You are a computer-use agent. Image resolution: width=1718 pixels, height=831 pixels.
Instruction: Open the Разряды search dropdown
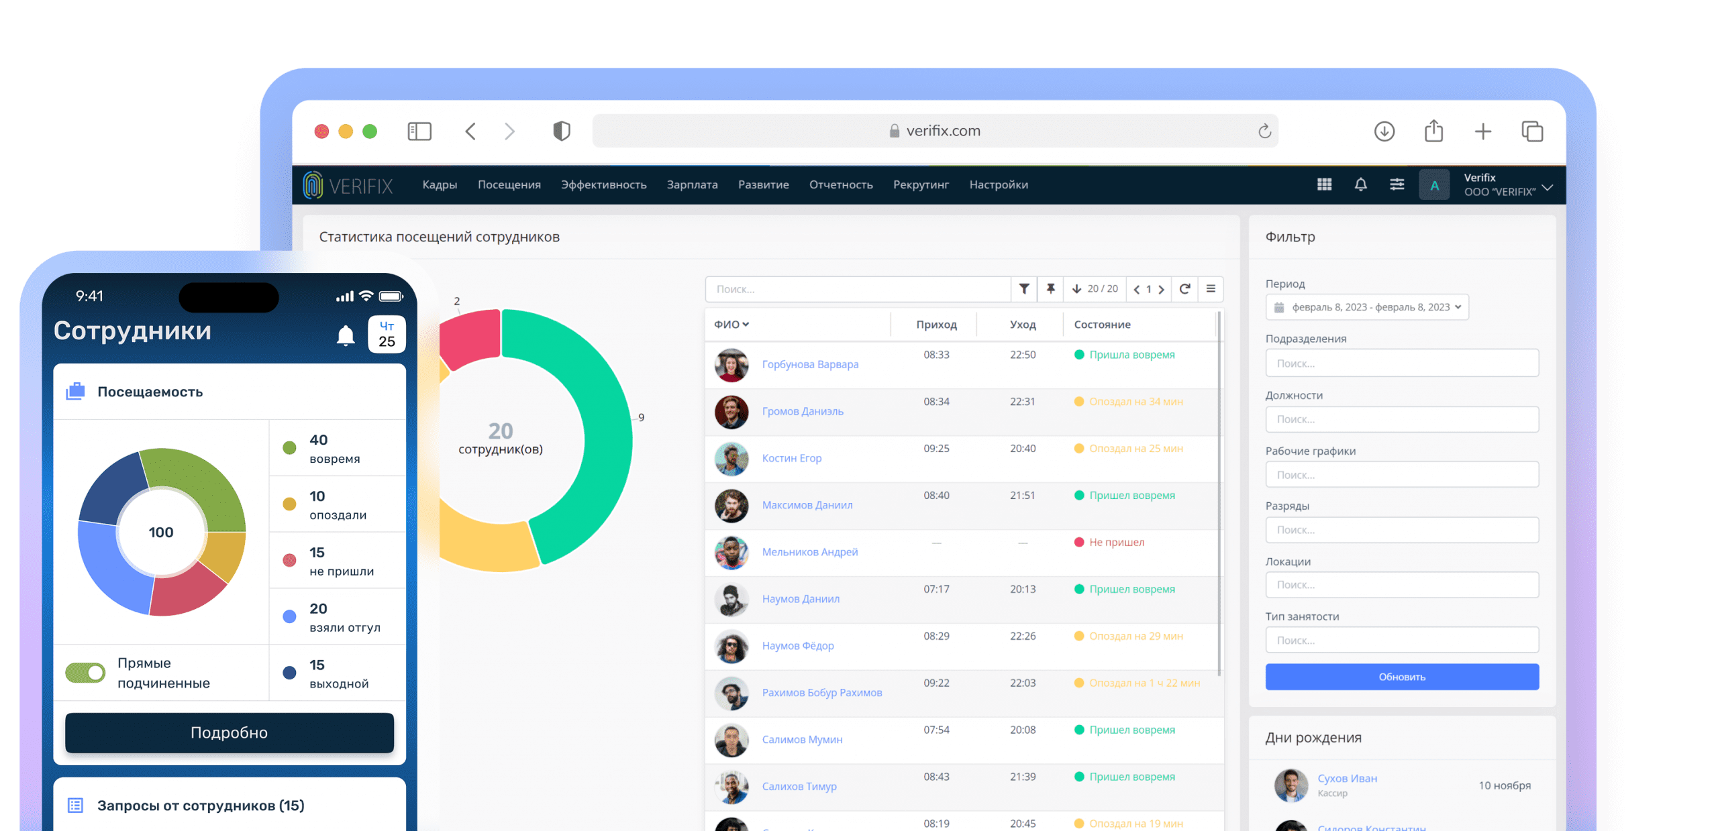pyautogui.click(x=1401, y=530)
